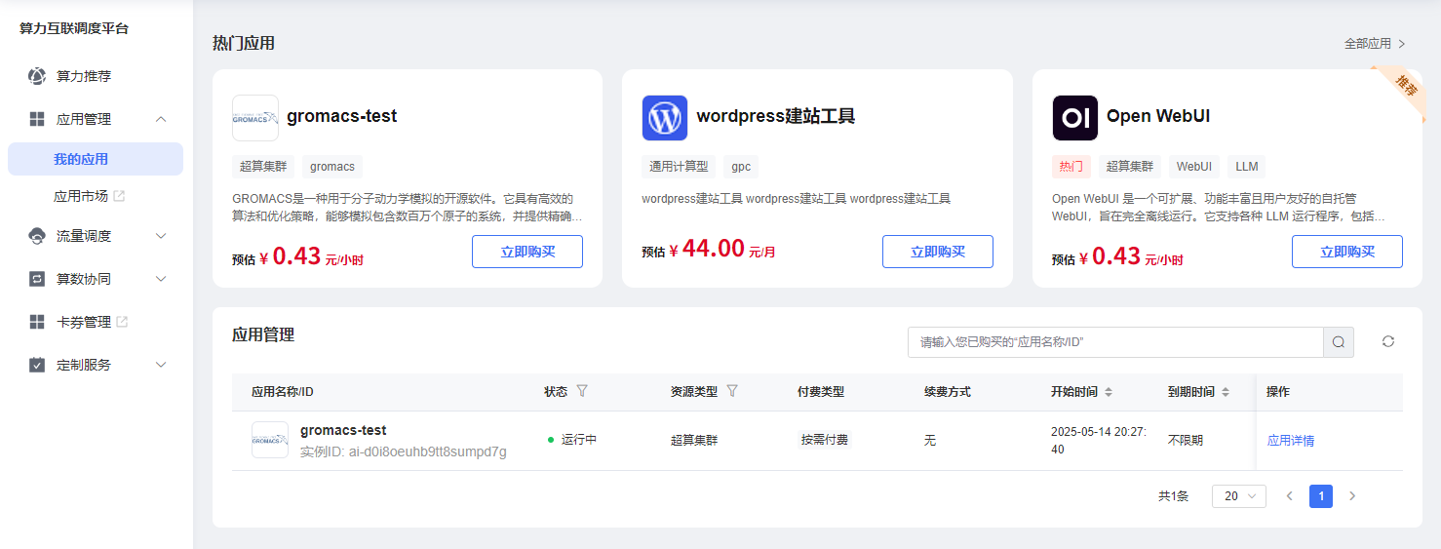
Task: Sort by 开始时间 column arrows
Action: [x=1109, y=392]
